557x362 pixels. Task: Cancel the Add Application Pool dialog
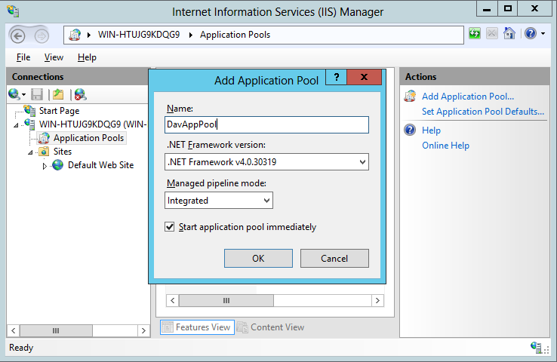pyautogui.click(x=334, y=259)
